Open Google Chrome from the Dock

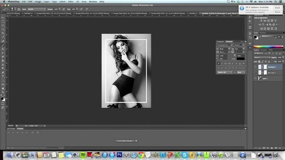coord(141,155)
